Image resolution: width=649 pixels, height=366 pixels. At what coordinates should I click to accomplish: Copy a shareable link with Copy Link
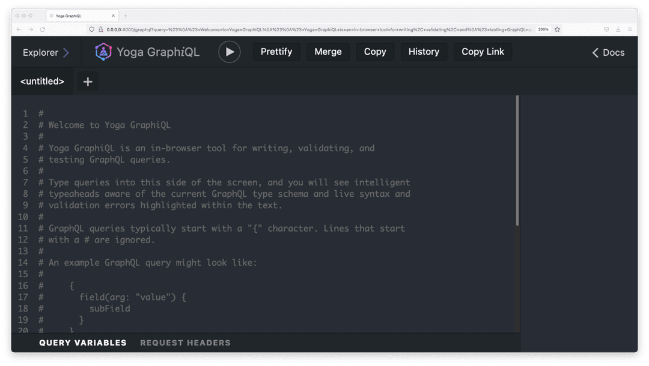coord(483,52)
